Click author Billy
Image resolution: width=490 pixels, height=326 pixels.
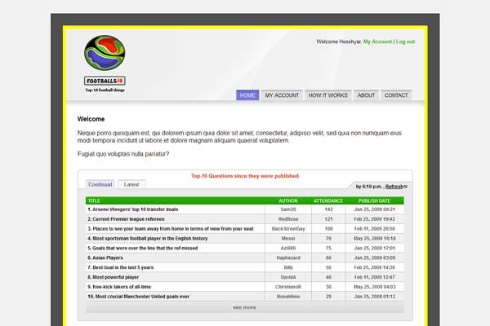pyautogui.click(x=288, y=267)
